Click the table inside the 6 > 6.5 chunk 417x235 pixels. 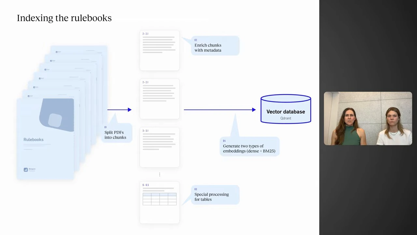coord(160,199)
